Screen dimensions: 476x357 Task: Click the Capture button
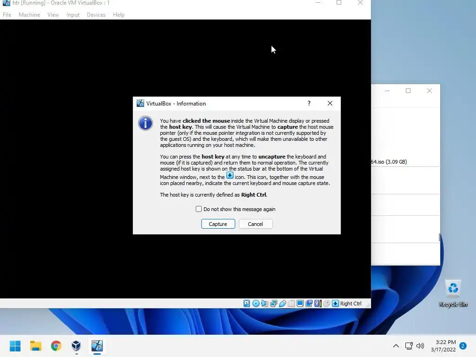(218, 224)
